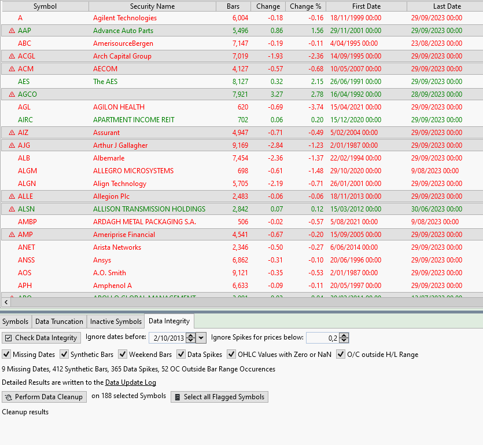483x445 pixels.
Task: Uncheck the Missing Dates checkbox
Action: point(6,355)
